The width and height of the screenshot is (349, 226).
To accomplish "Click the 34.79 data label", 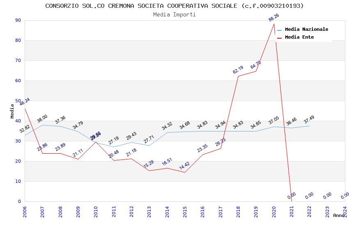I will pyautogui.click(x=78, y=125).
